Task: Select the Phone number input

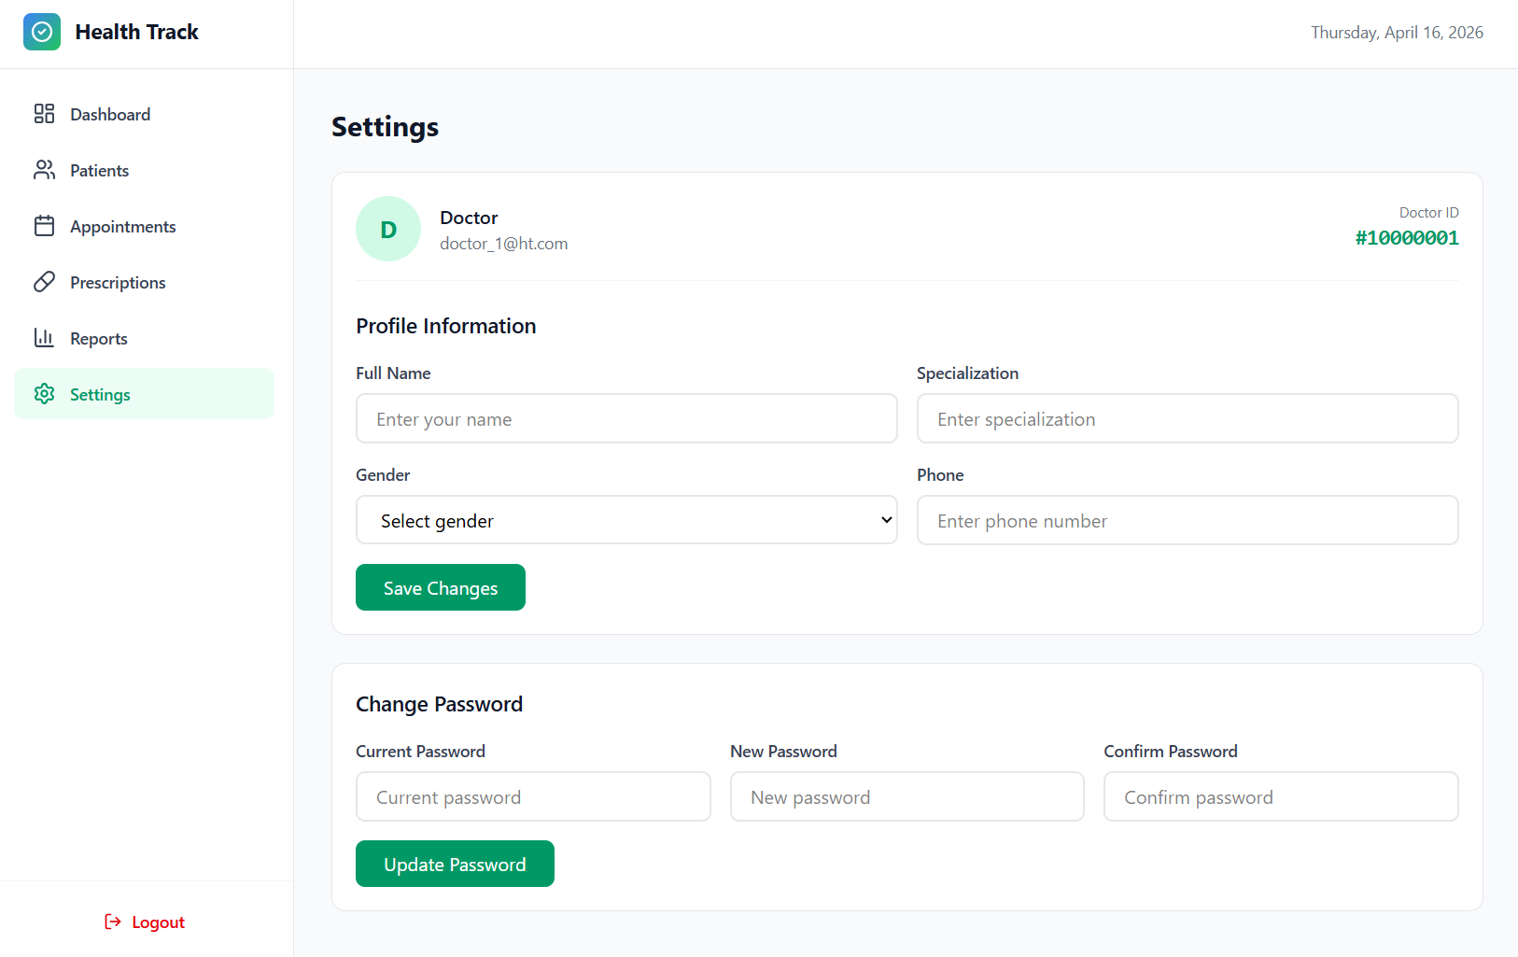Action: tap(1187, 520)
